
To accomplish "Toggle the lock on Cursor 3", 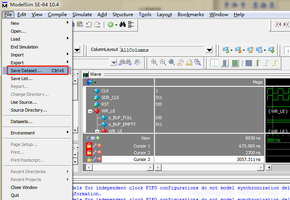I will click(89, 159).
